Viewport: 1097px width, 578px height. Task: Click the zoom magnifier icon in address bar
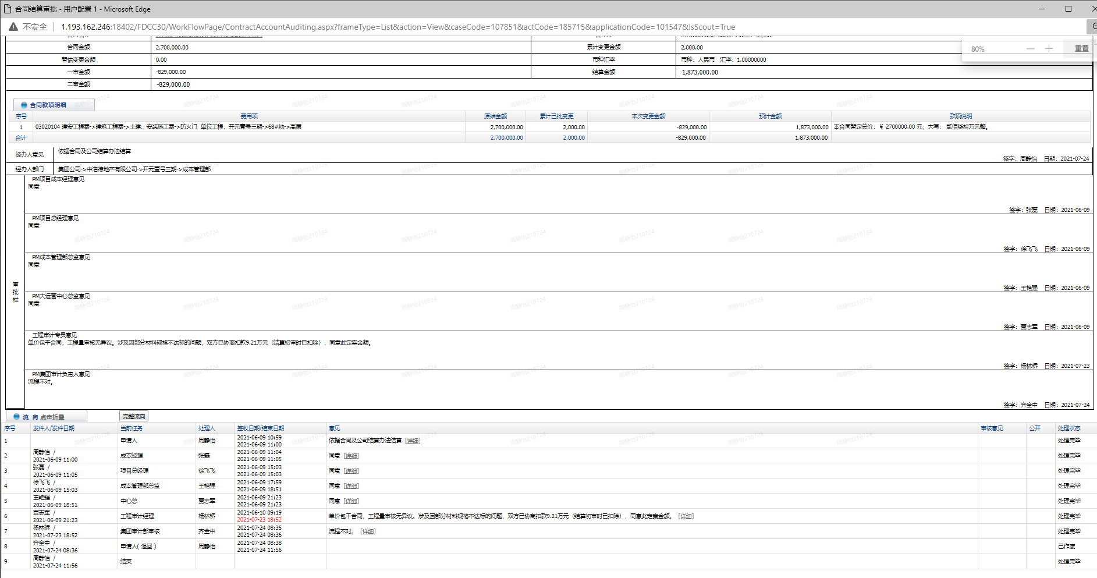(x=1093, y=27)
